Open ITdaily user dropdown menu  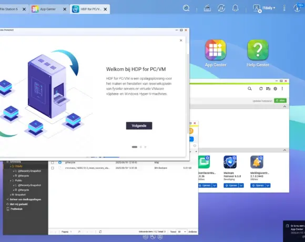[269, 8]
